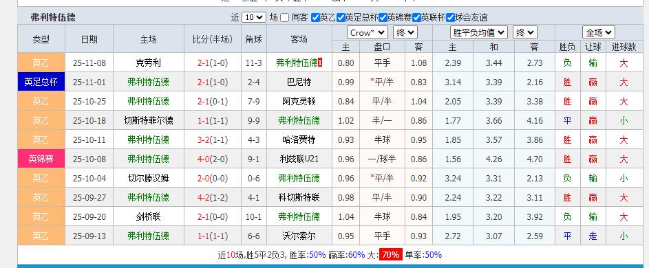Viewport: 649px width, 268px height.
Task: Click away odds 4.70 in the 利兹联U21 row
Action: point(535,159)
